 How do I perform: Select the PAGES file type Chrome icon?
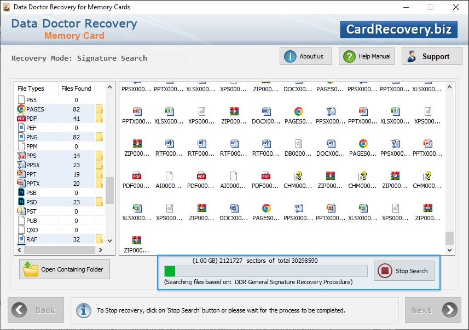(21, 109)
